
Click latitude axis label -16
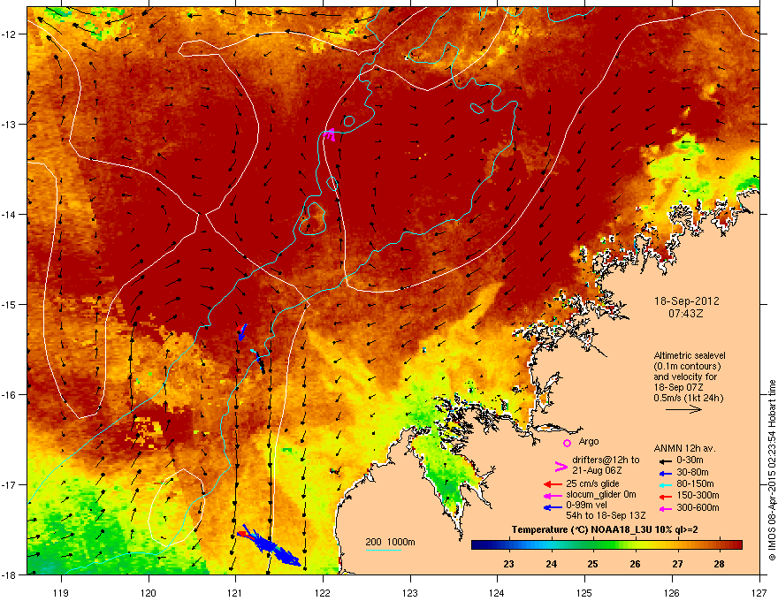10,395
